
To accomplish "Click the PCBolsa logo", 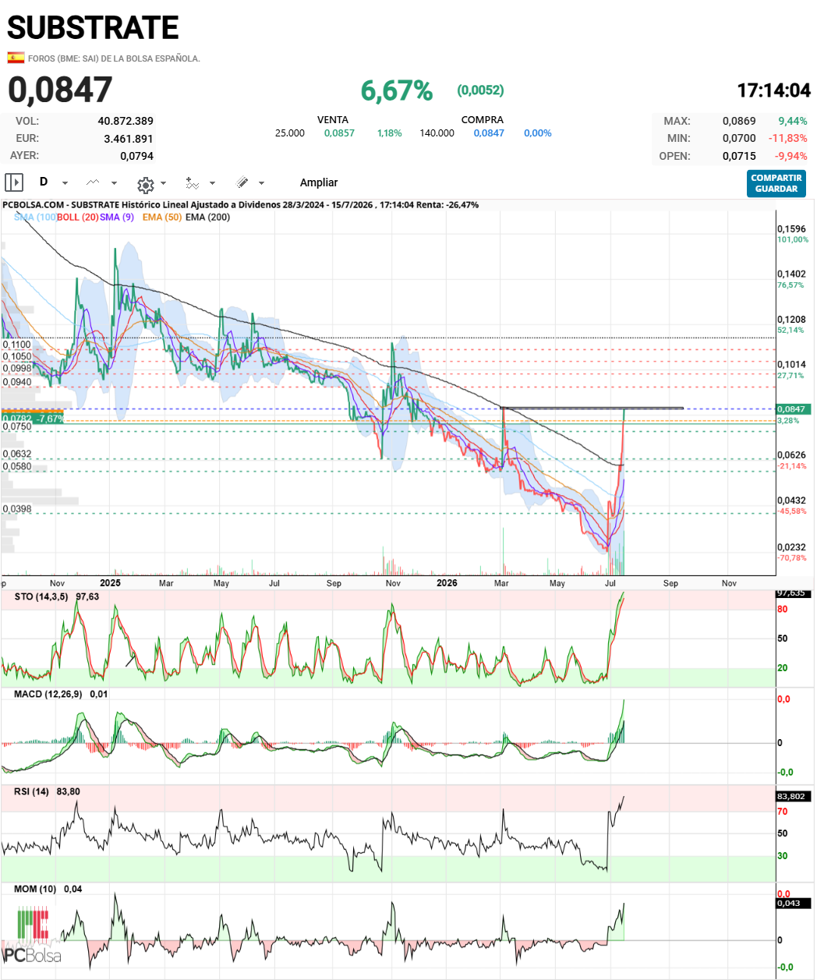I will pos(32,935).
